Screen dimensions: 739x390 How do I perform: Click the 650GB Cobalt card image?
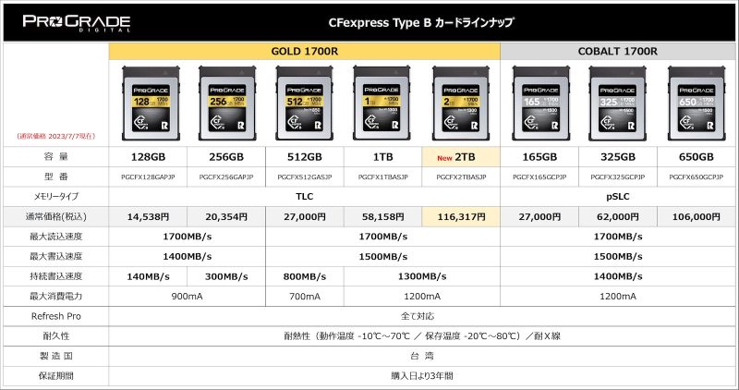(697, 103)
